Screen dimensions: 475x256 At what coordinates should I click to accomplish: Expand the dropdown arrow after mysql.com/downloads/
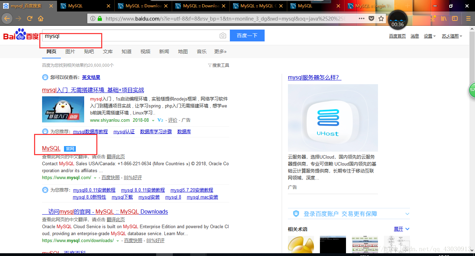[118, 241]
